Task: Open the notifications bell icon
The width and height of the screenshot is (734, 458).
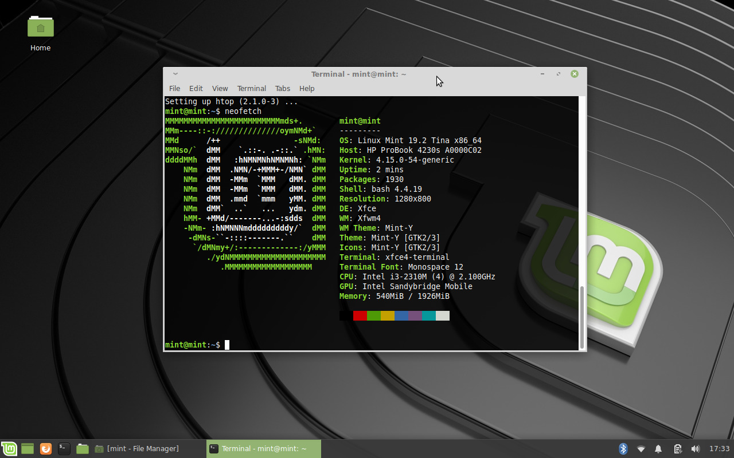Action: click(659, 449)
